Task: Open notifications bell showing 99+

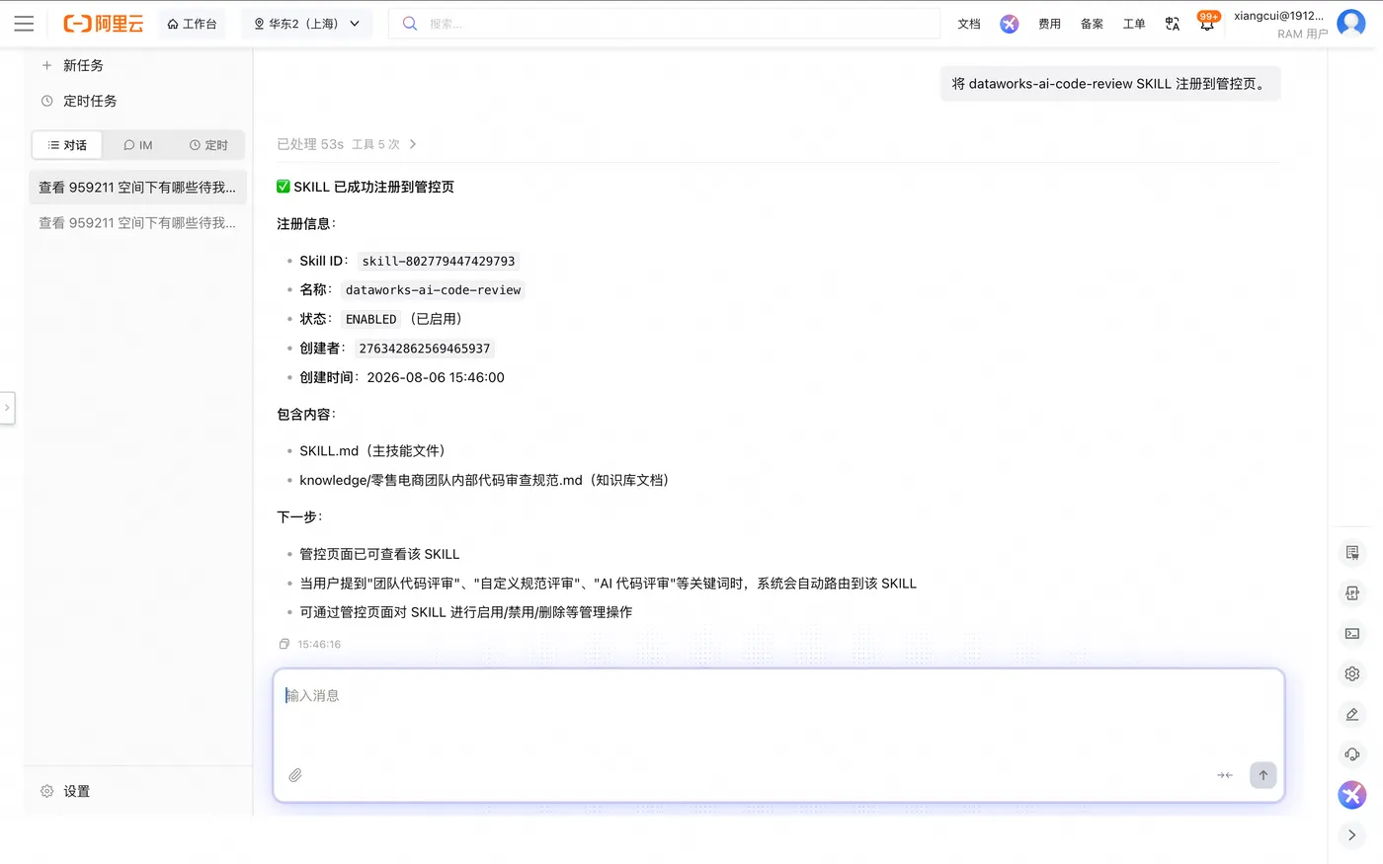Action: pyautogui.click(x=1207, y=22)
